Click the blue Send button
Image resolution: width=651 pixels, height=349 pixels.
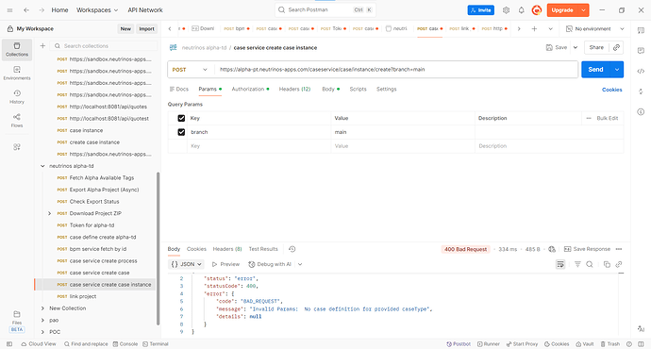click(595, 69)
